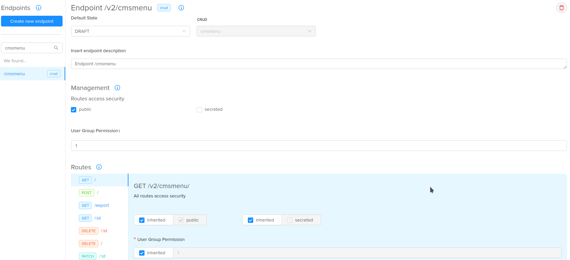Open info tooltip next to Routes heading
The width and height of the screenshot is (570, 260).
(x=99, y=167)
